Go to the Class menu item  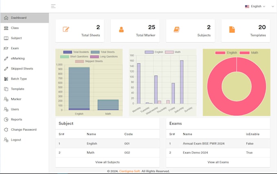click(24, 28)
